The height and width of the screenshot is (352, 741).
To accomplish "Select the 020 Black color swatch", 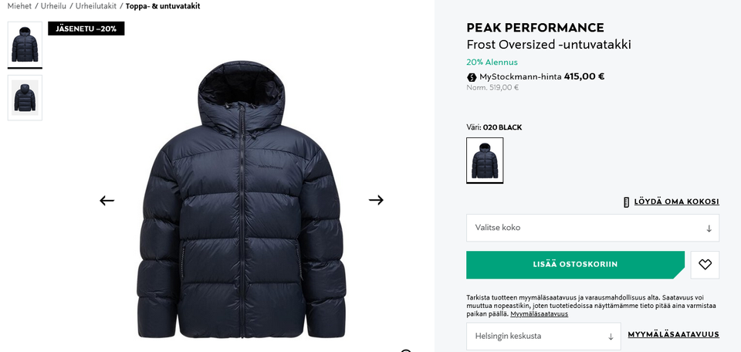I will 485,161.
